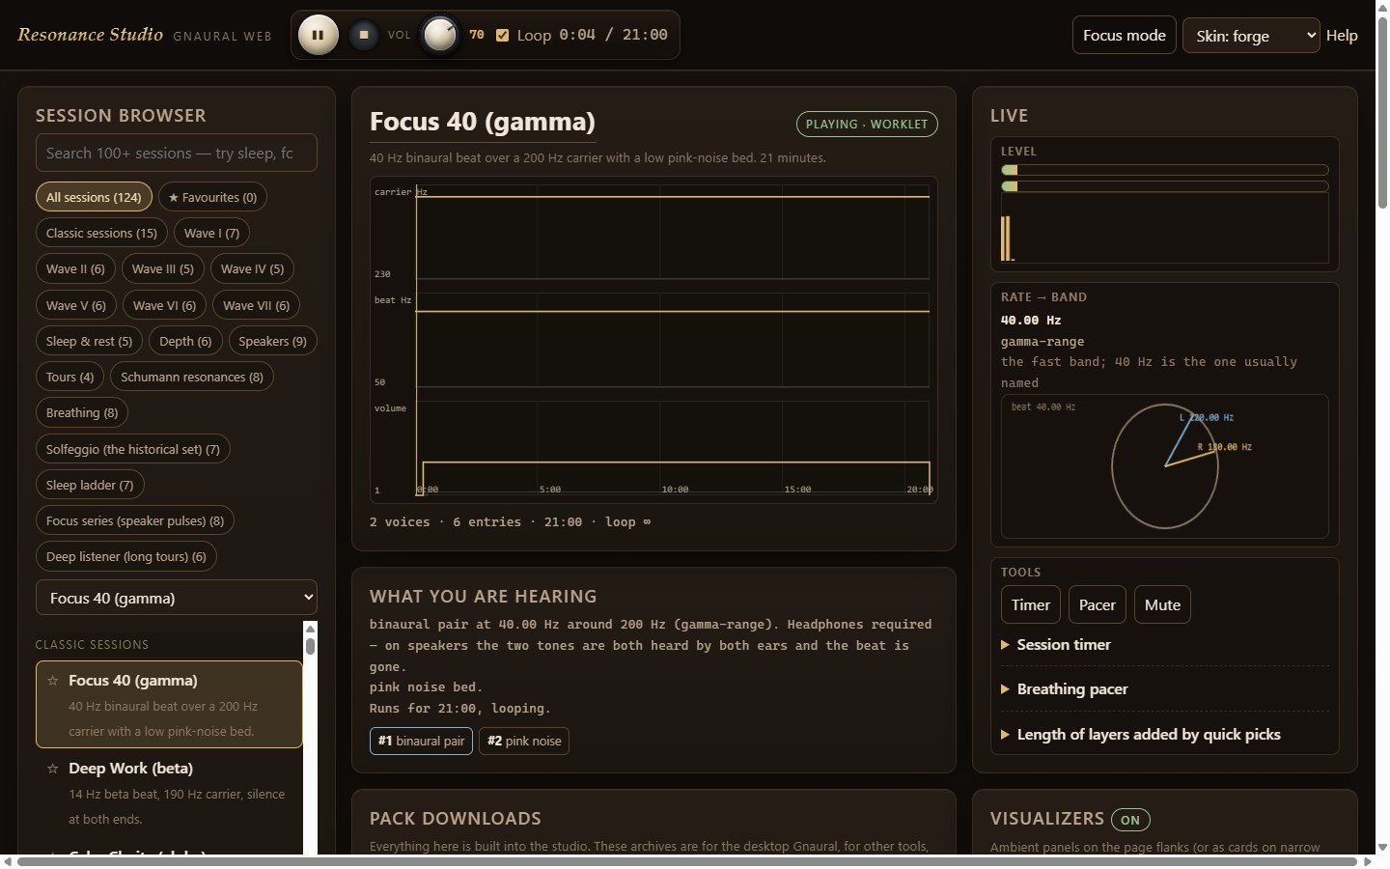1390x869 pixels.
Task: Toggle the Loop checkbox
Action: (x=502, y=35)
